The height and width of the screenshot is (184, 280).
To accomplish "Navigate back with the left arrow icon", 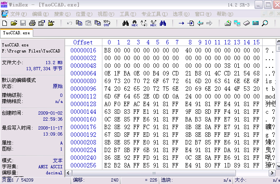I will 200,23.
